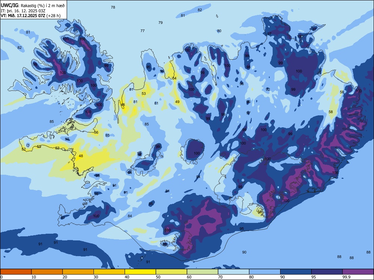This screenshot has height=280, width=374.
Task: Click the map humidity value '54'
Action: point(174,78)
